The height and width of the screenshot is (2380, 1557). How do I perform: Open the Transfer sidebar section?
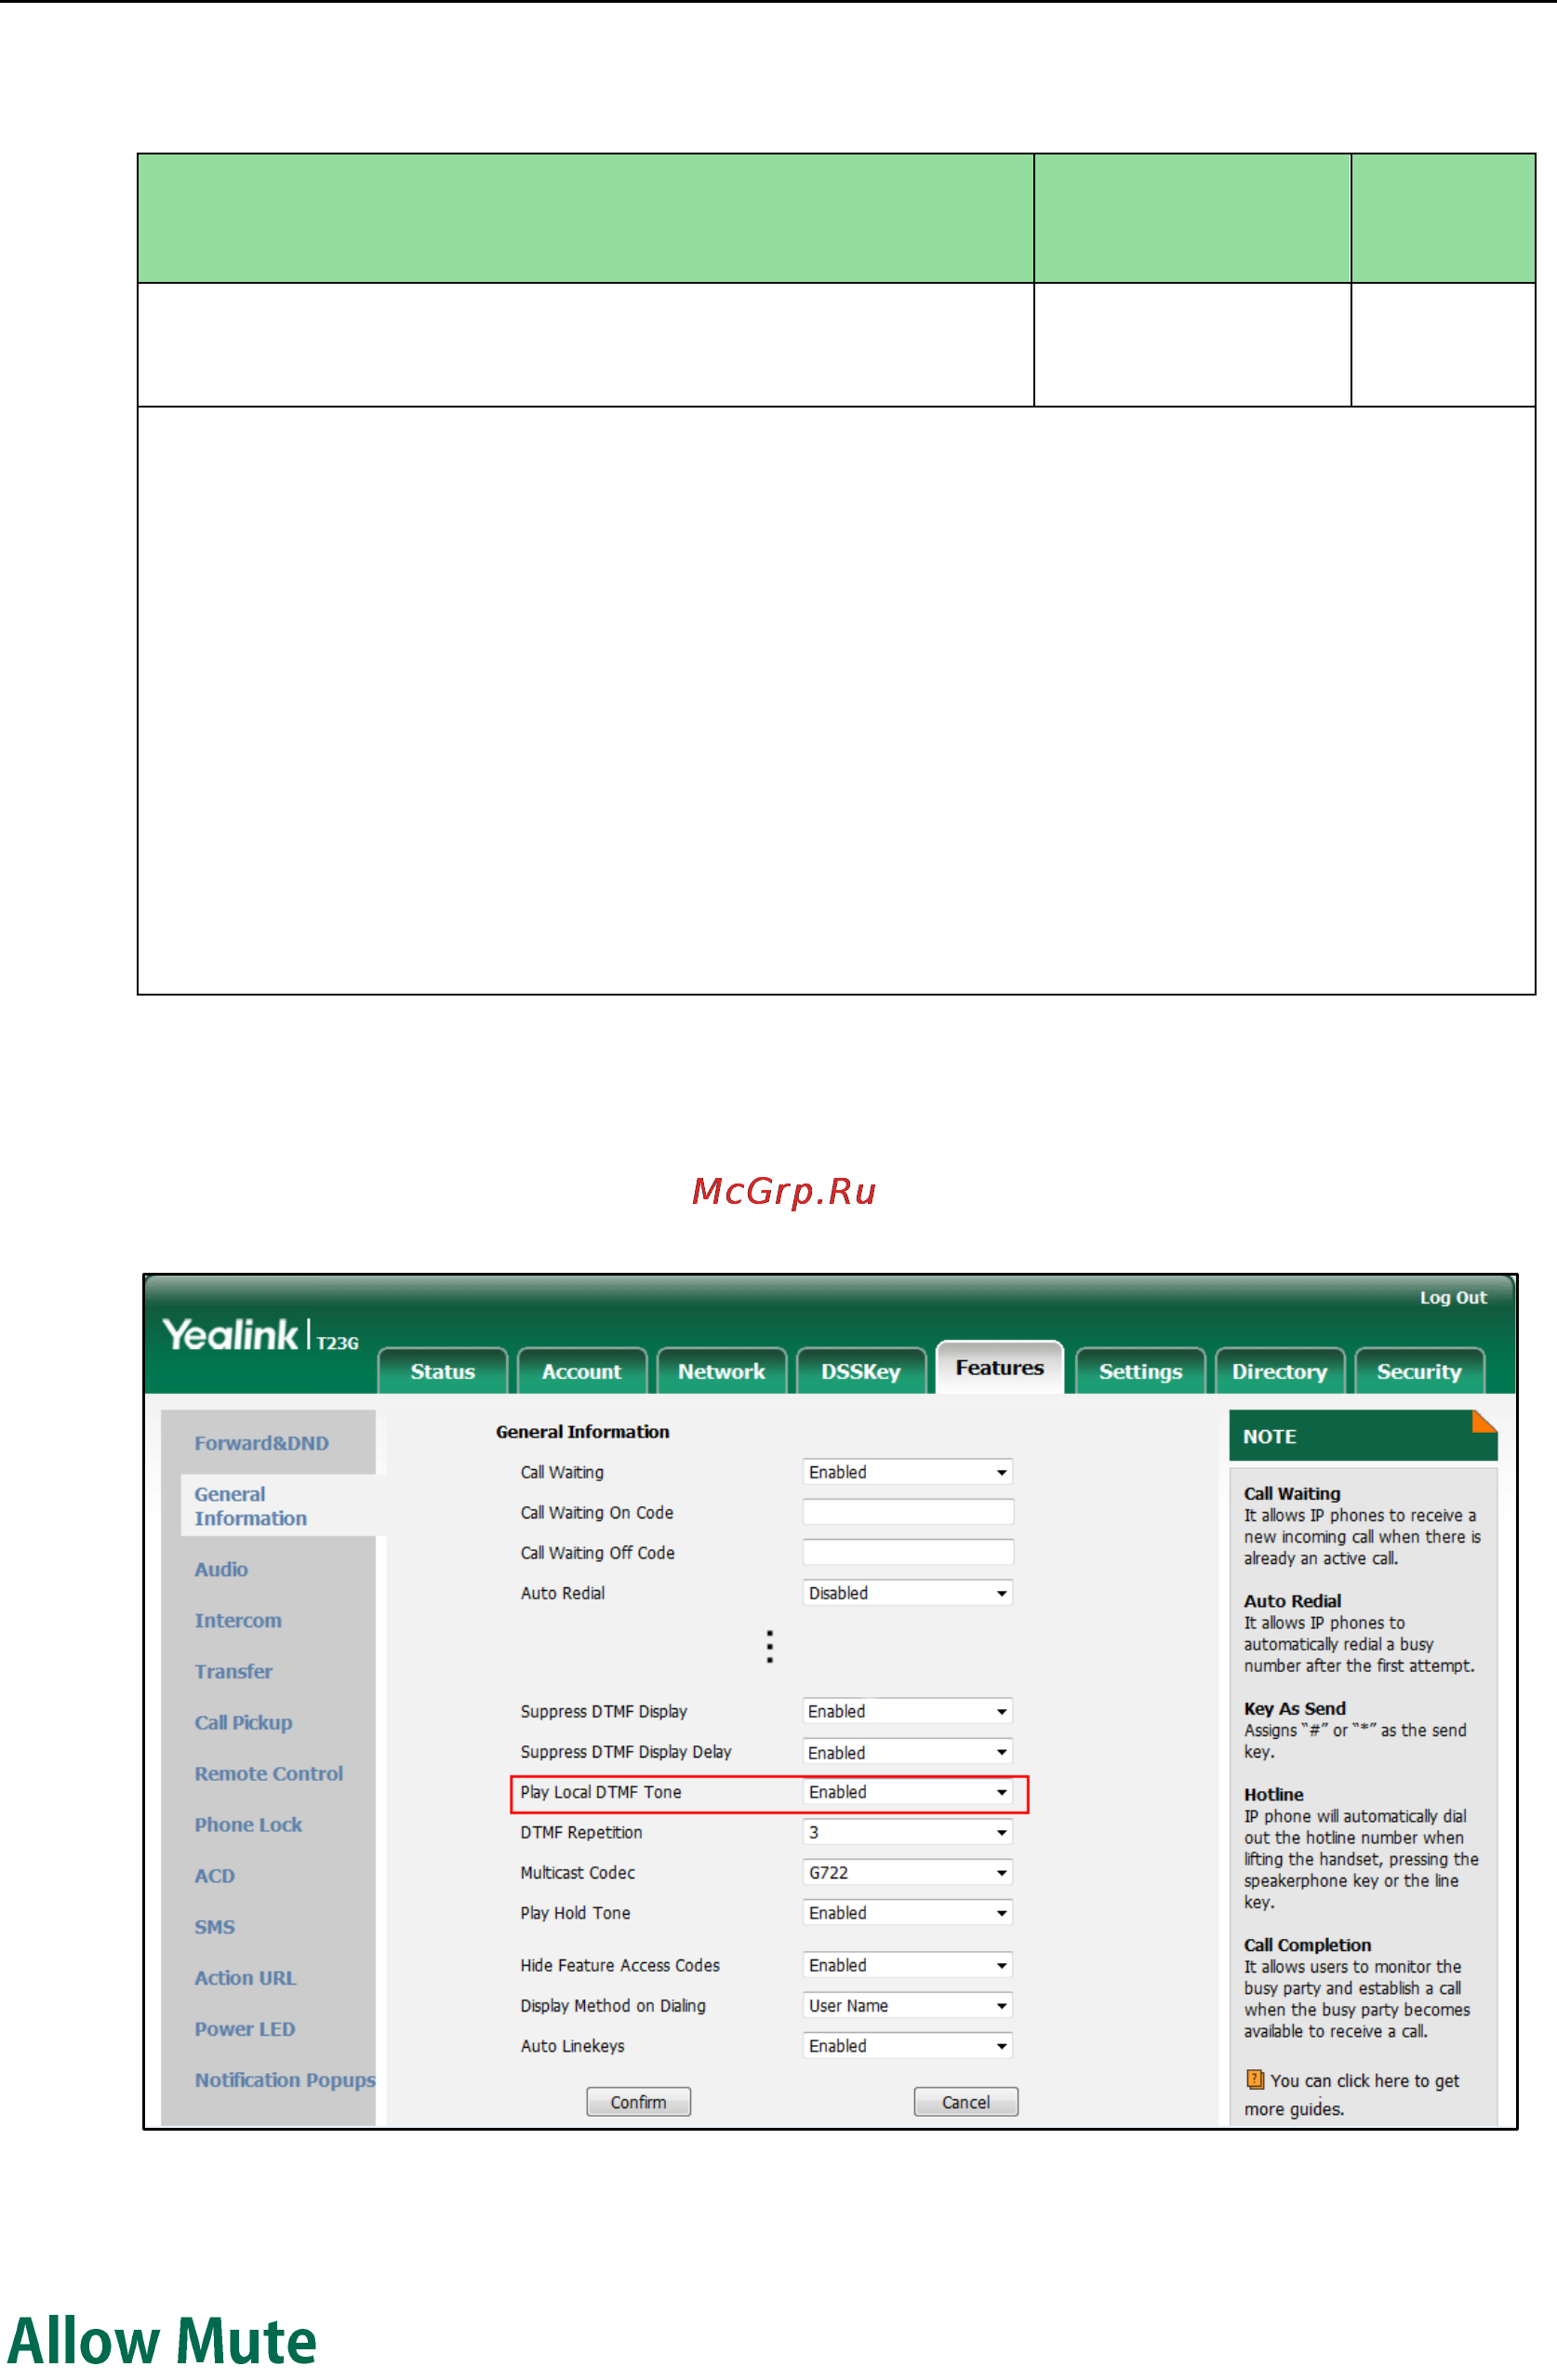point(233,1671)
